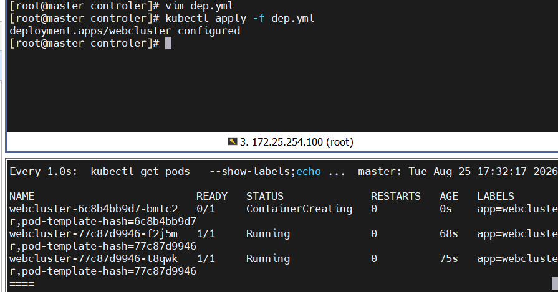The width and height of the screenshot is (558, 292).
Task: Click the READY column header
Action: (212, 197)
